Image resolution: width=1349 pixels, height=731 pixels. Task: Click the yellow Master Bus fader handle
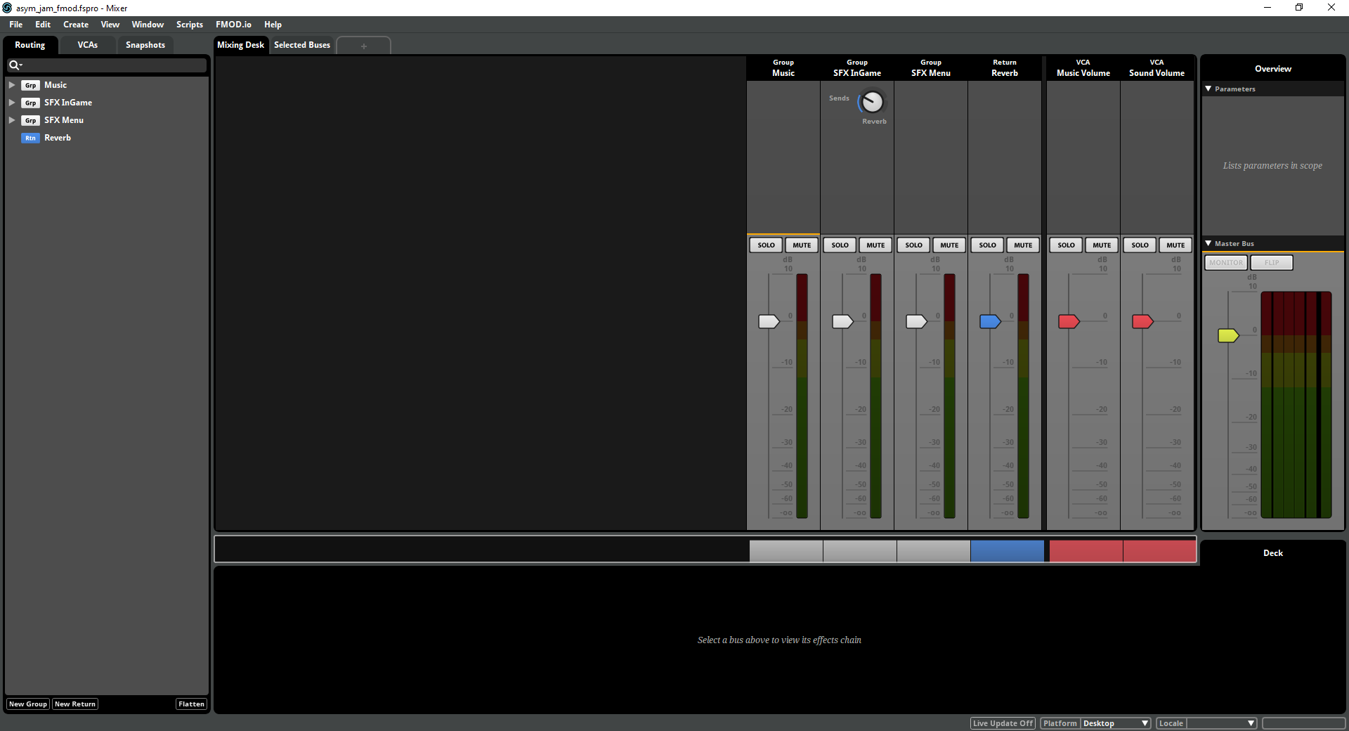[x=1227, y=336]
